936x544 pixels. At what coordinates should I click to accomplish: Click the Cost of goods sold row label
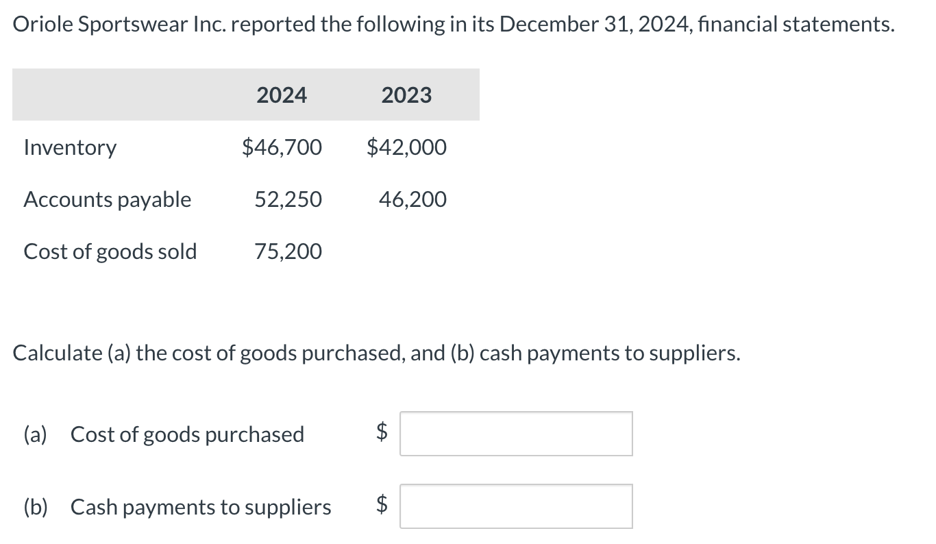click(110, 251)
